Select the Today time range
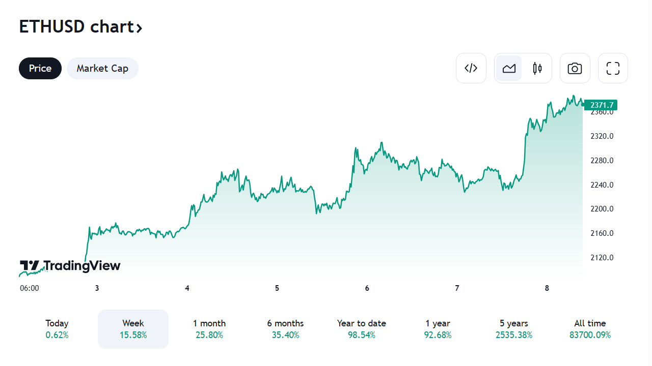The width and height of the screenshot is (652, 366). tap(57, 329)
